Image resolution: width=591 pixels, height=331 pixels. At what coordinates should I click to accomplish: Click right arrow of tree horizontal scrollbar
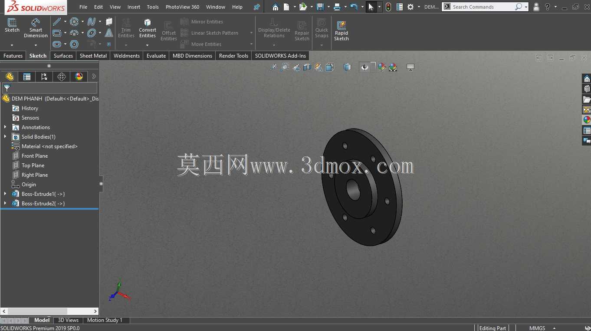(95, 311)
